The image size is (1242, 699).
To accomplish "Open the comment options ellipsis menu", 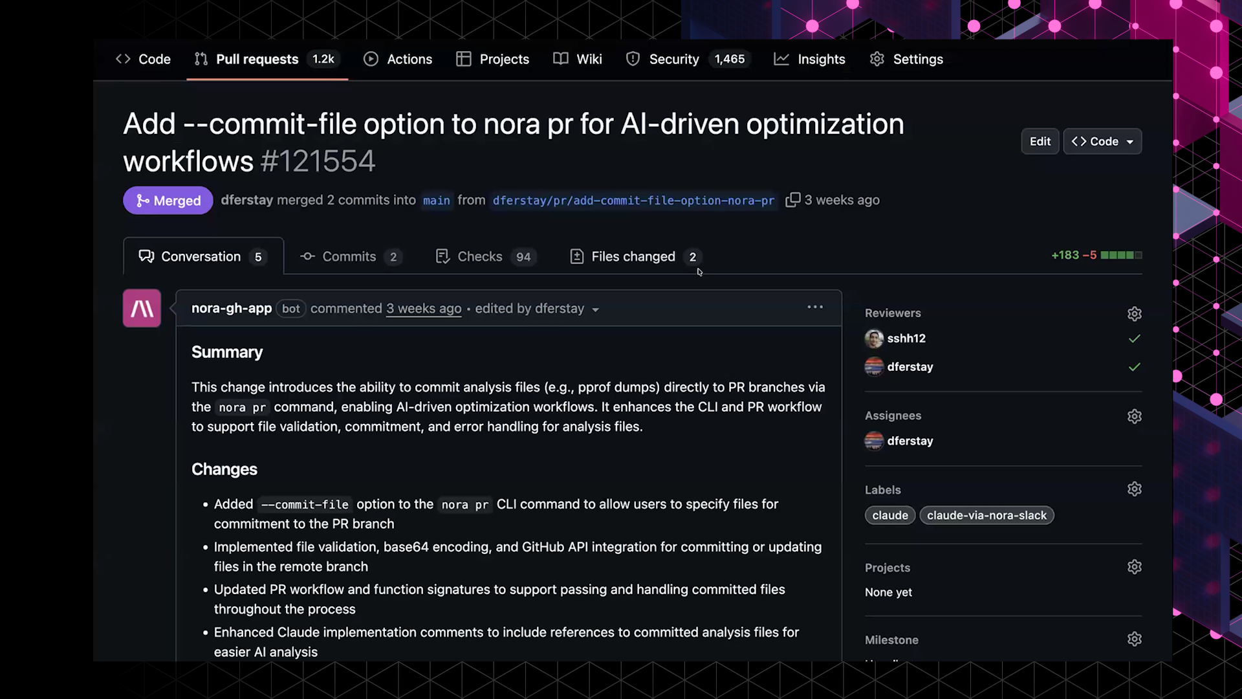I will click(815, 307).
